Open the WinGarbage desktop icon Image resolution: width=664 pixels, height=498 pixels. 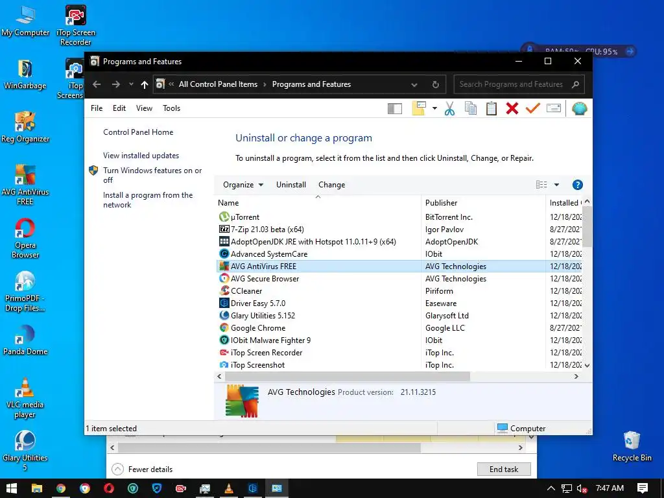coord(25,74)
